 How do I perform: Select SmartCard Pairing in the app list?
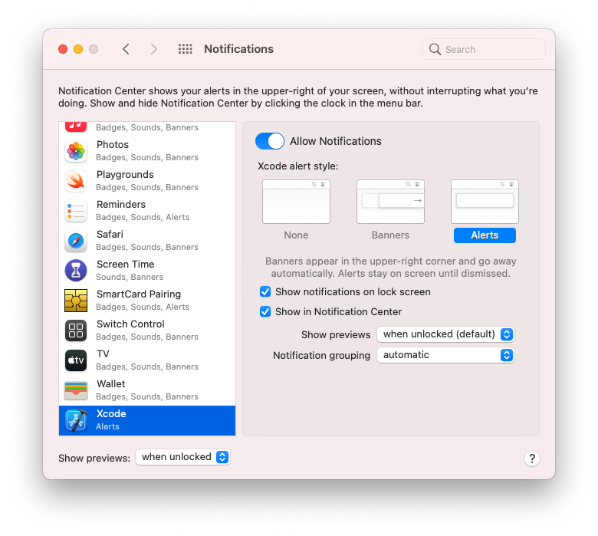click(147, 301)
